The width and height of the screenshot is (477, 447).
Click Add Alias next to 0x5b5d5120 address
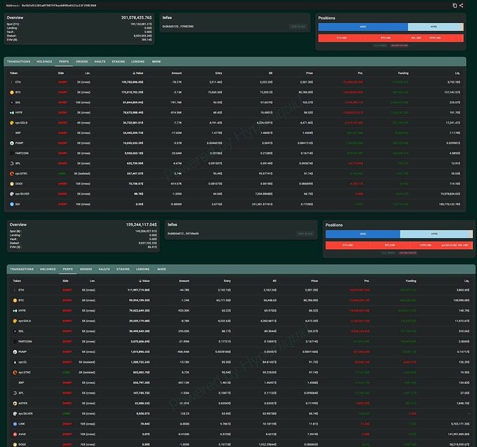(x=298, y=27)
